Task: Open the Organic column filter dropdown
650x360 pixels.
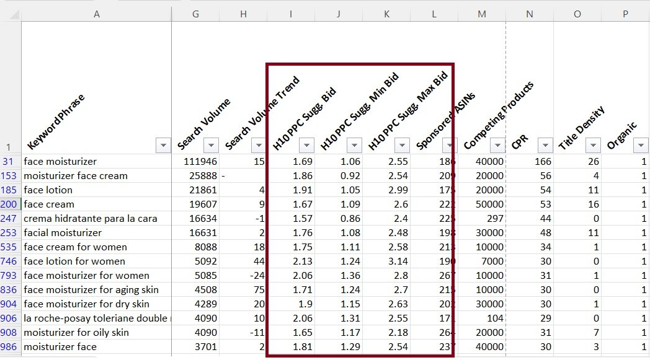Action: pyautogui.click(x=641, y=145)
